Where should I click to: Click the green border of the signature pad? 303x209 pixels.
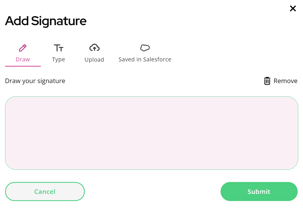pyautogui.click(x=152, y=96)
